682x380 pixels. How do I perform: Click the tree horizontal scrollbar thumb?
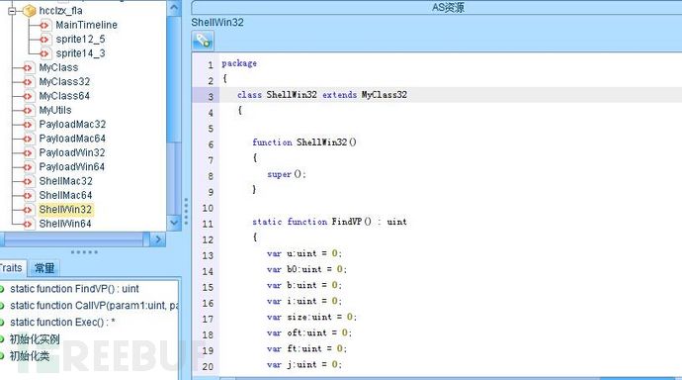[x=74, y=239]
